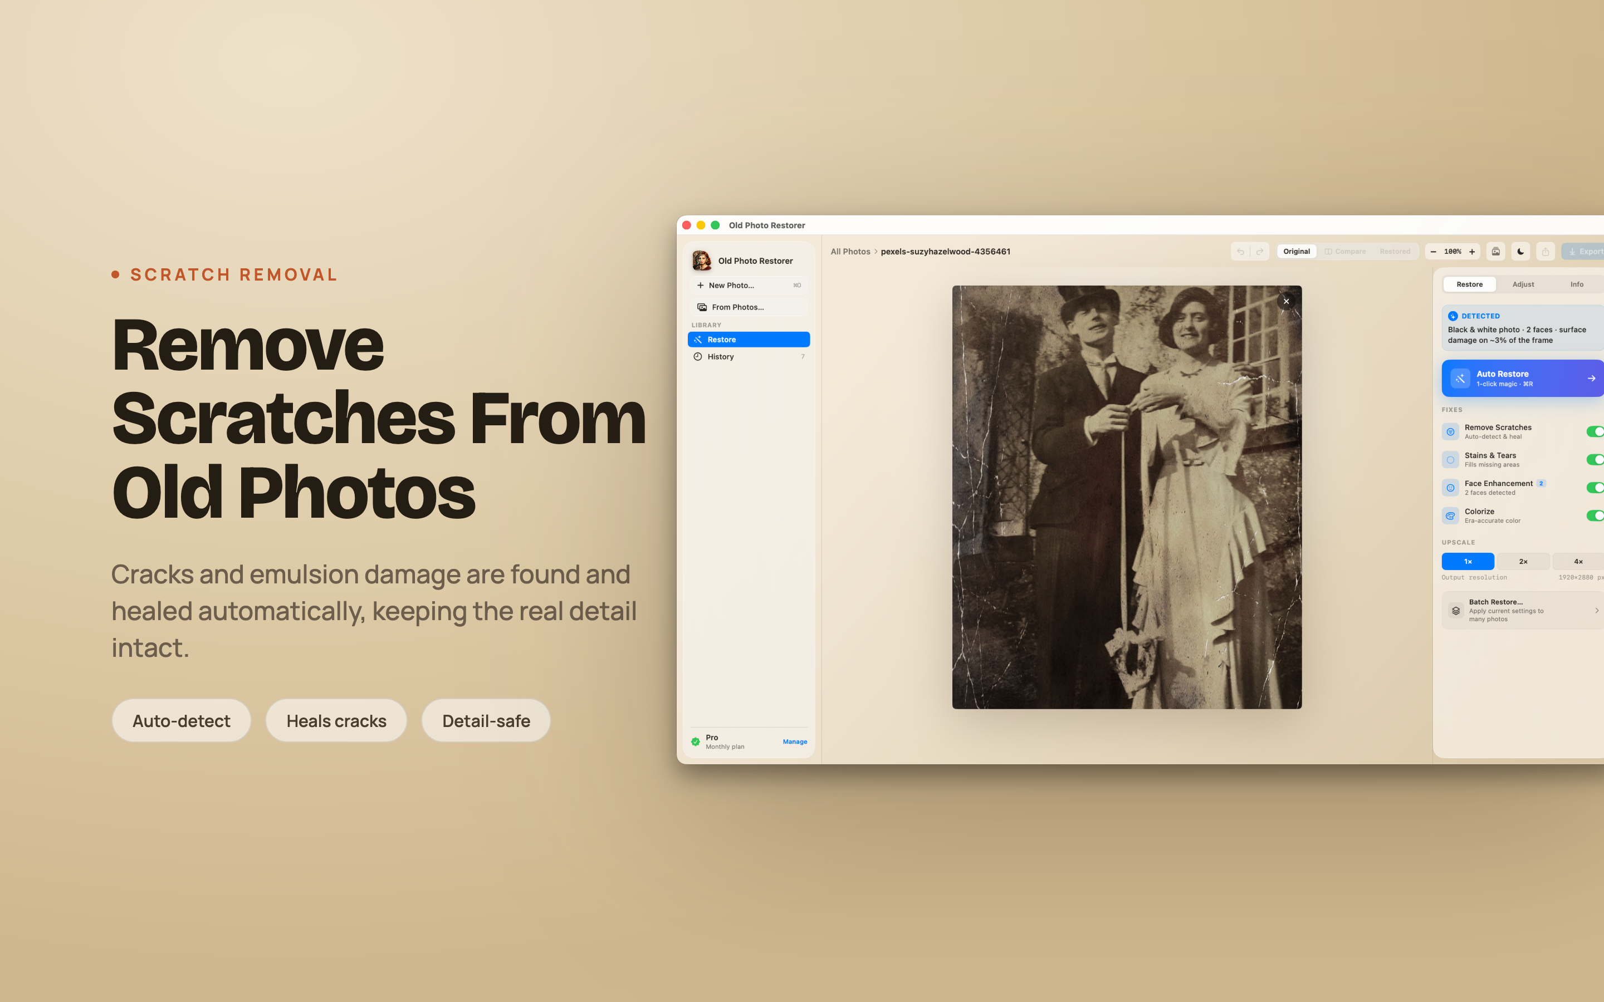Click the Heals cracks pill tag
This screenshot has width=1604, height=1002.
[x=336, y=720]
